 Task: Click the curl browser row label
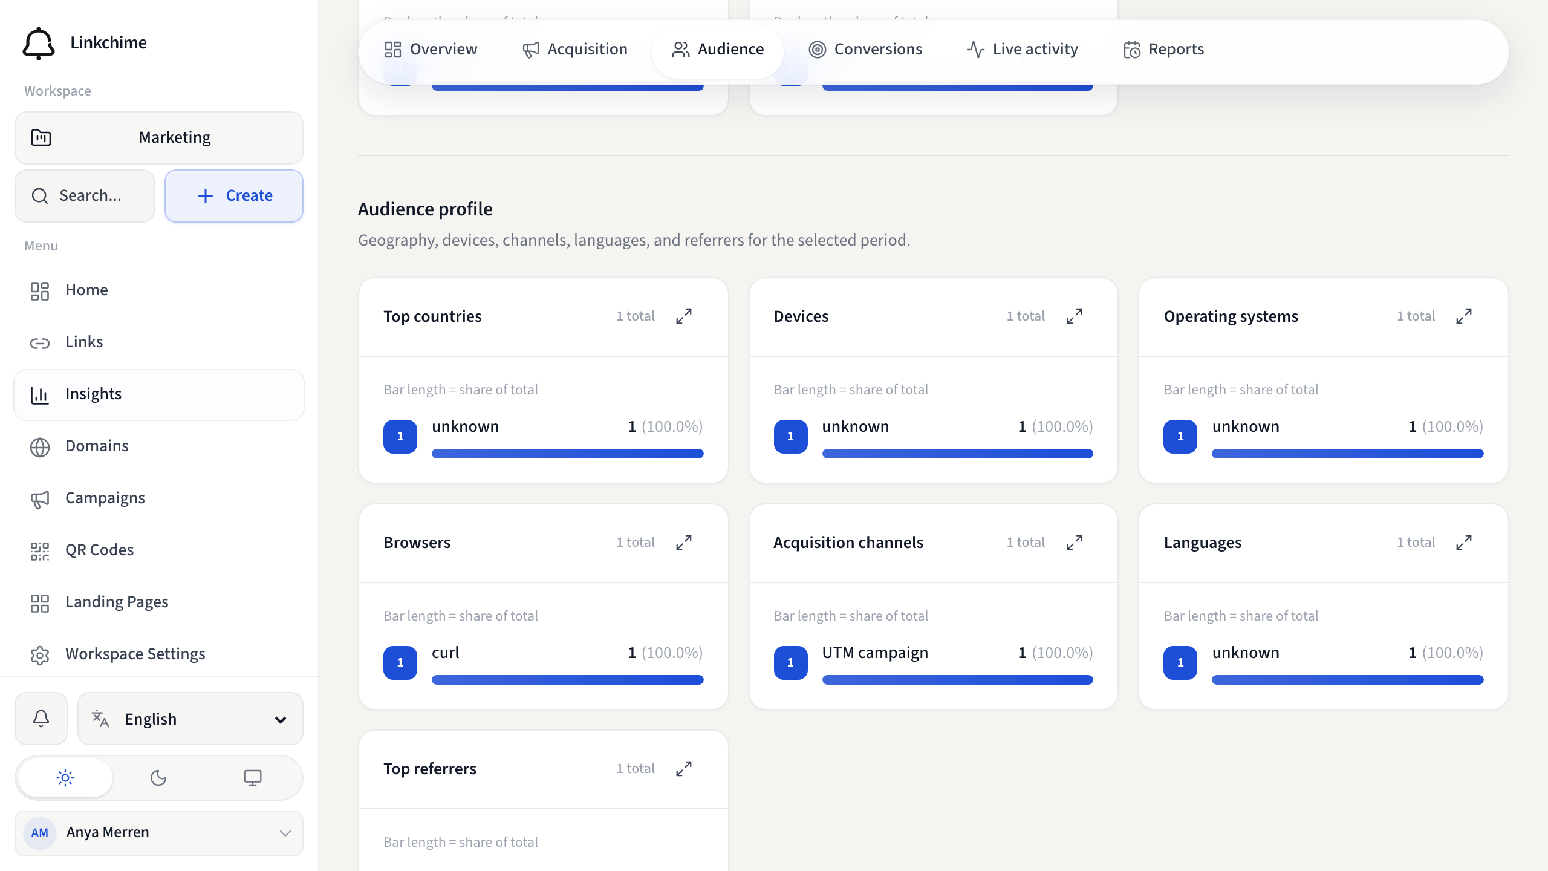coord(446,653)
